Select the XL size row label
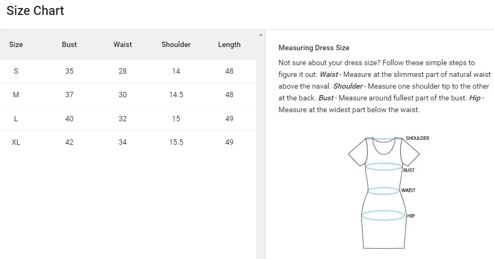This screenshot has height=259, width=494. (x=16, y=142)
